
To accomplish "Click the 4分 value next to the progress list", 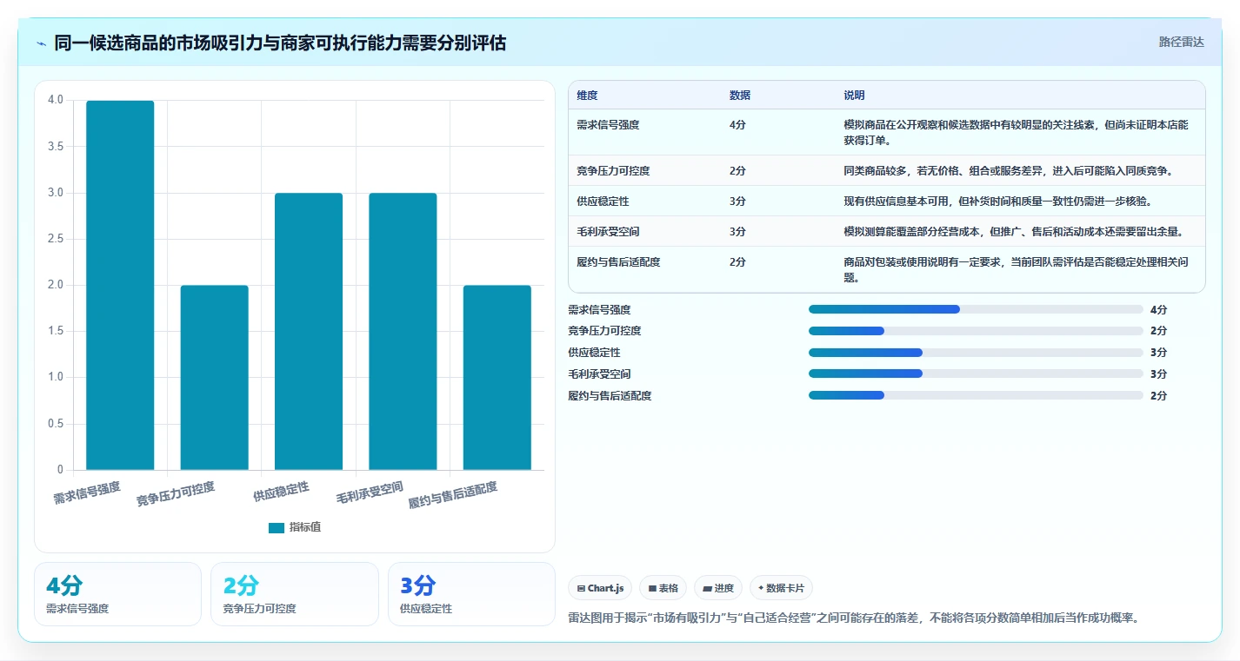I will (x=1158, y=309).
